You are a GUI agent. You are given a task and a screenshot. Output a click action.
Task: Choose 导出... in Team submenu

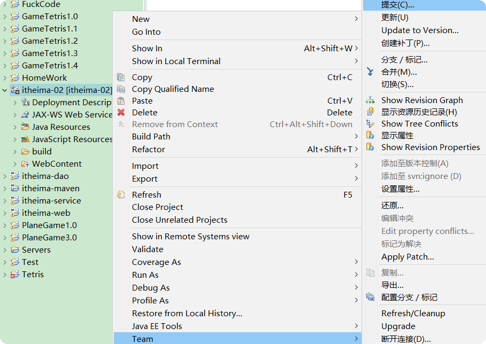point(425,285)
